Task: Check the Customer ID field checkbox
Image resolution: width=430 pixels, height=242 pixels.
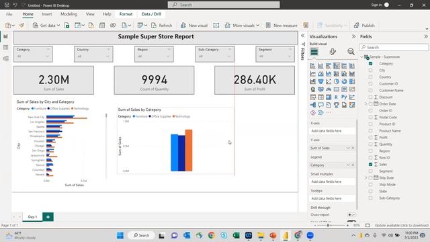Action: (370, 83)
